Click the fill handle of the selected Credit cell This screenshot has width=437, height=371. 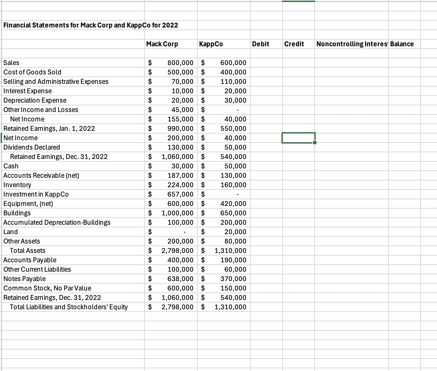point(314,143)
